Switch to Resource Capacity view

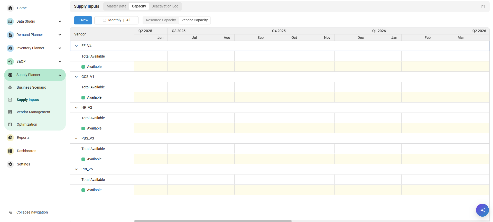point(161,20)
